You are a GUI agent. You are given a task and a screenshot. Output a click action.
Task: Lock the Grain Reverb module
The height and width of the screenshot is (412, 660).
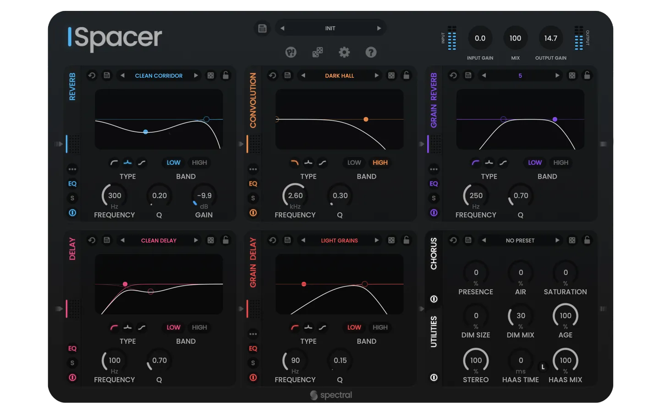[587, 75]
